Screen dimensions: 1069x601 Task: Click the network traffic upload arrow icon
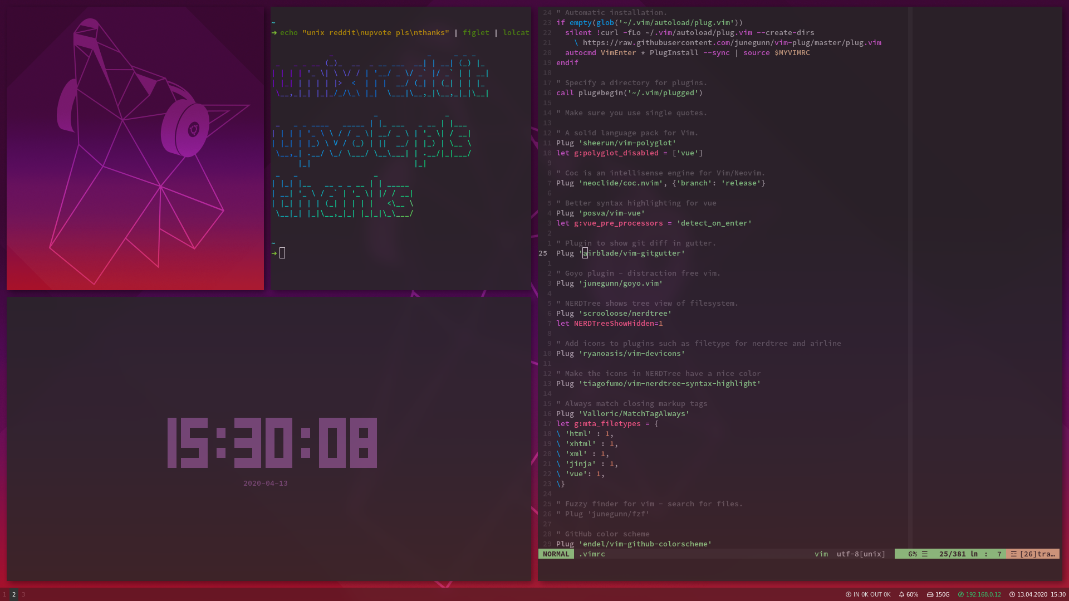(x=849, y=594)
